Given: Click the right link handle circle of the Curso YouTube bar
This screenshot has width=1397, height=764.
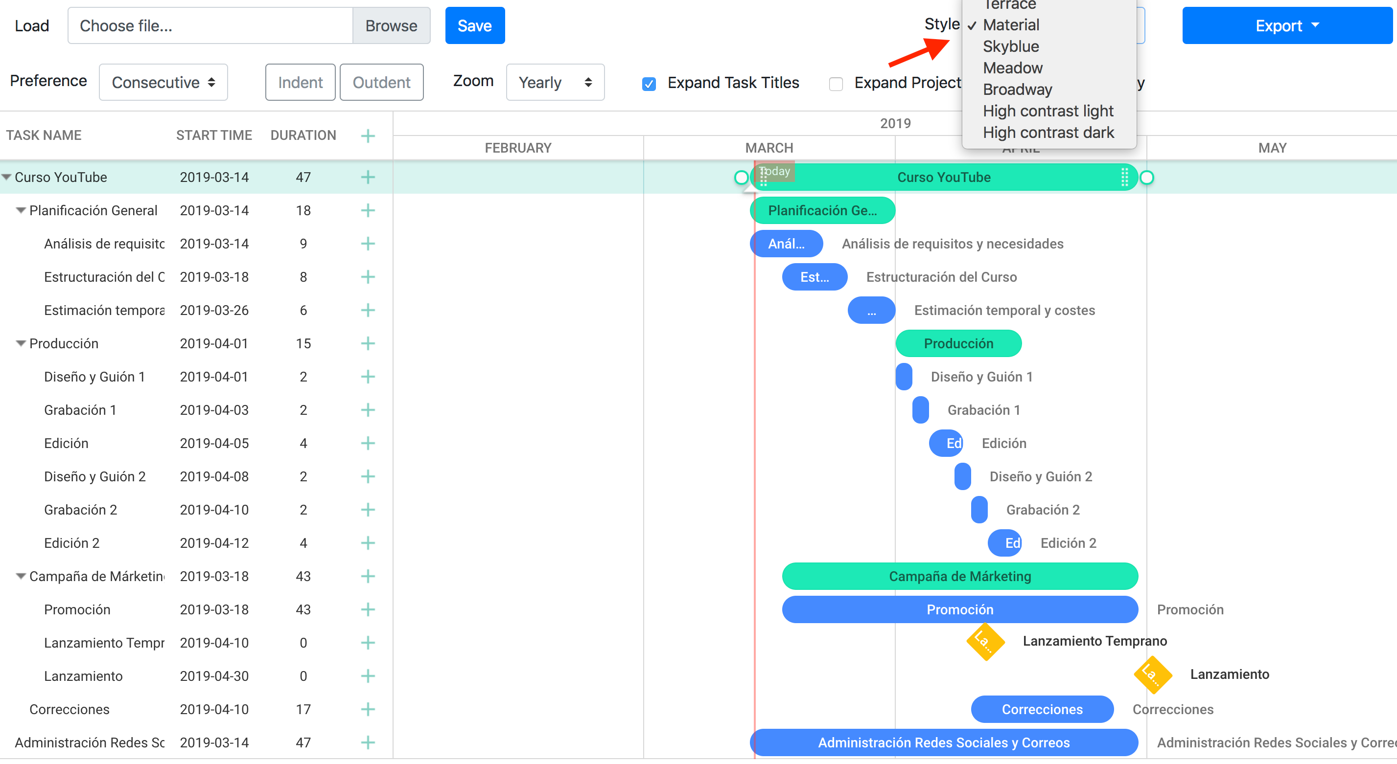Looking at the screenshot, I should coord(1146,177).
